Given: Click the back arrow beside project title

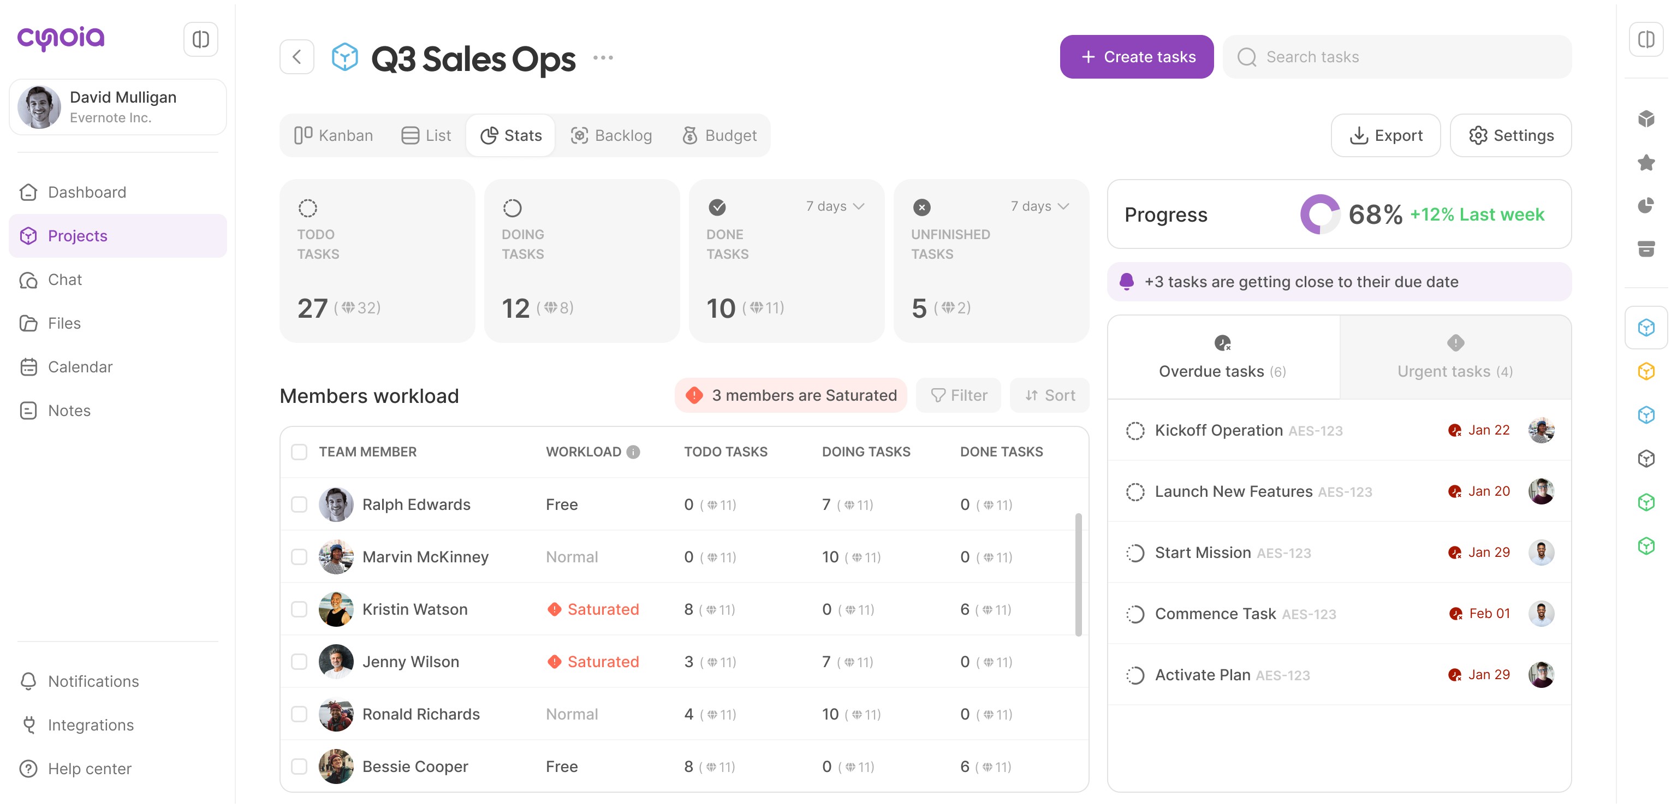Looking at the screenshot, I should [297, 57].
